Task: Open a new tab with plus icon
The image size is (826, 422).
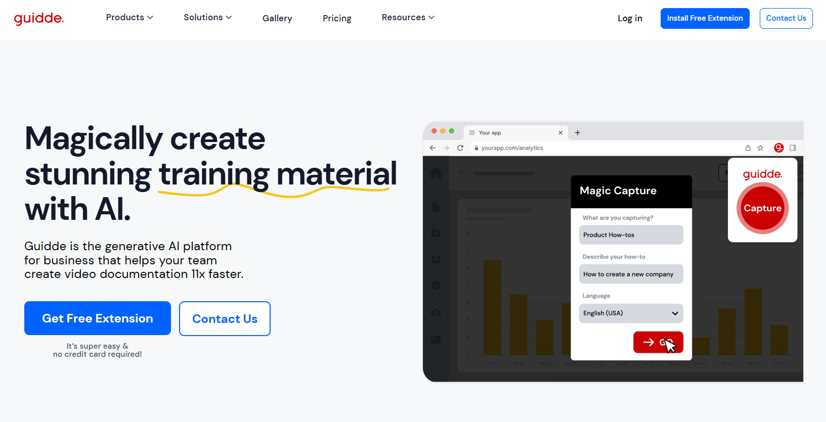Action: (x=578, y=132)
